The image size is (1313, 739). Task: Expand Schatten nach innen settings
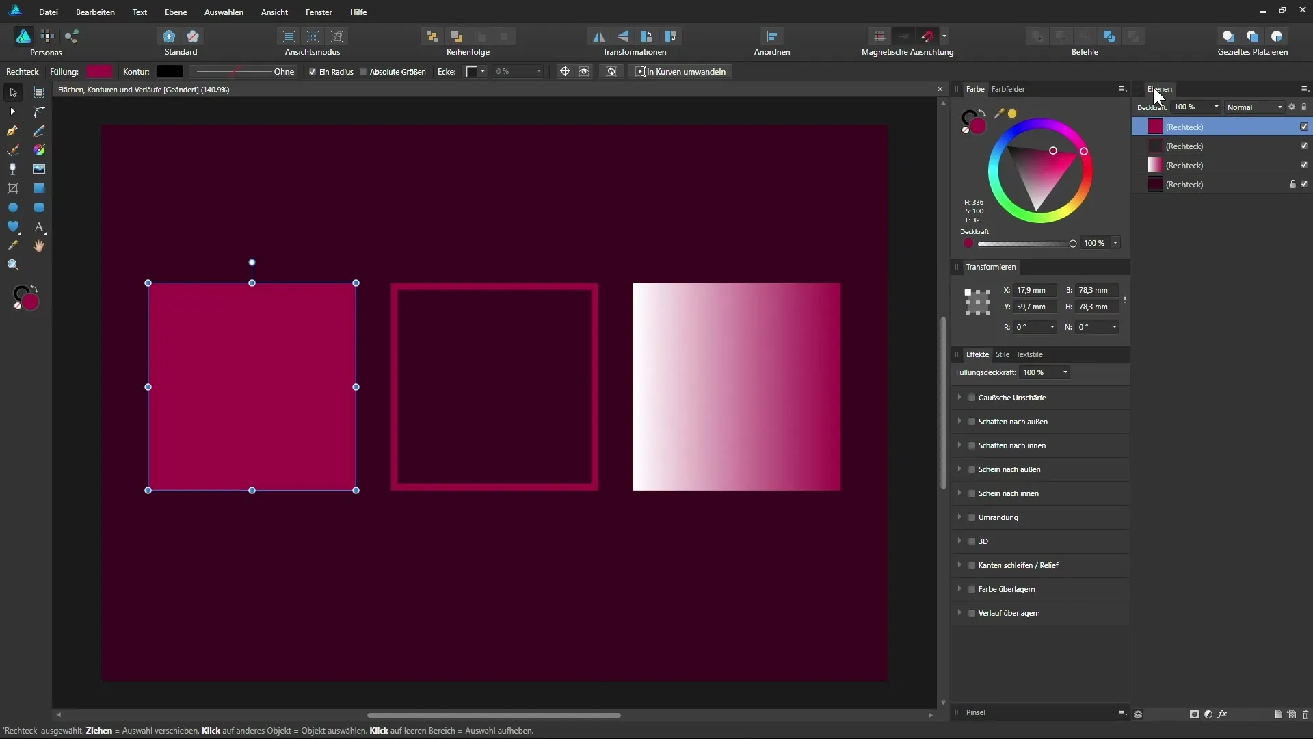(x=959, y=445)
